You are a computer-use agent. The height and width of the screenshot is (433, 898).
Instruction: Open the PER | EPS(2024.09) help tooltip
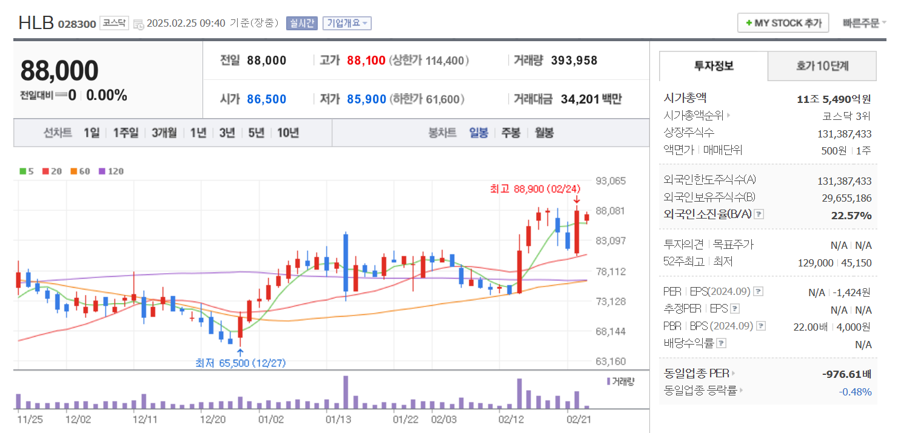coord(757,291)
